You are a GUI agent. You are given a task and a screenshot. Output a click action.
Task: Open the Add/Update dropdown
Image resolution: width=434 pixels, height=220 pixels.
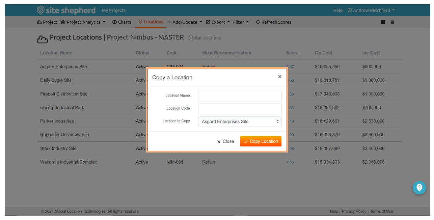(185, 22)
